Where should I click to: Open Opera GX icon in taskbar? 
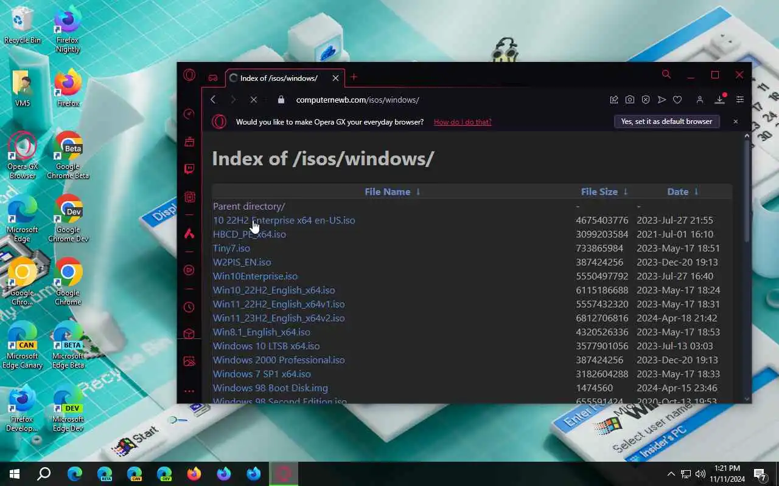click(x=283, y=474)
